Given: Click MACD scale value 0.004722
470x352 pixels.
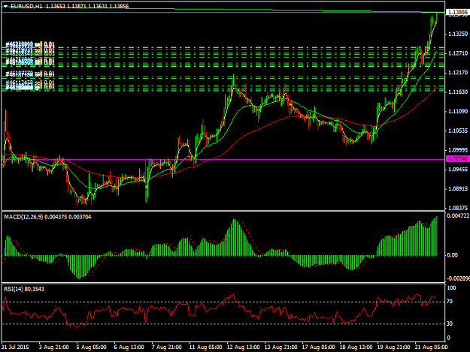Looking at the screenshot, I should pyautogui.click(x=458, y=215).
